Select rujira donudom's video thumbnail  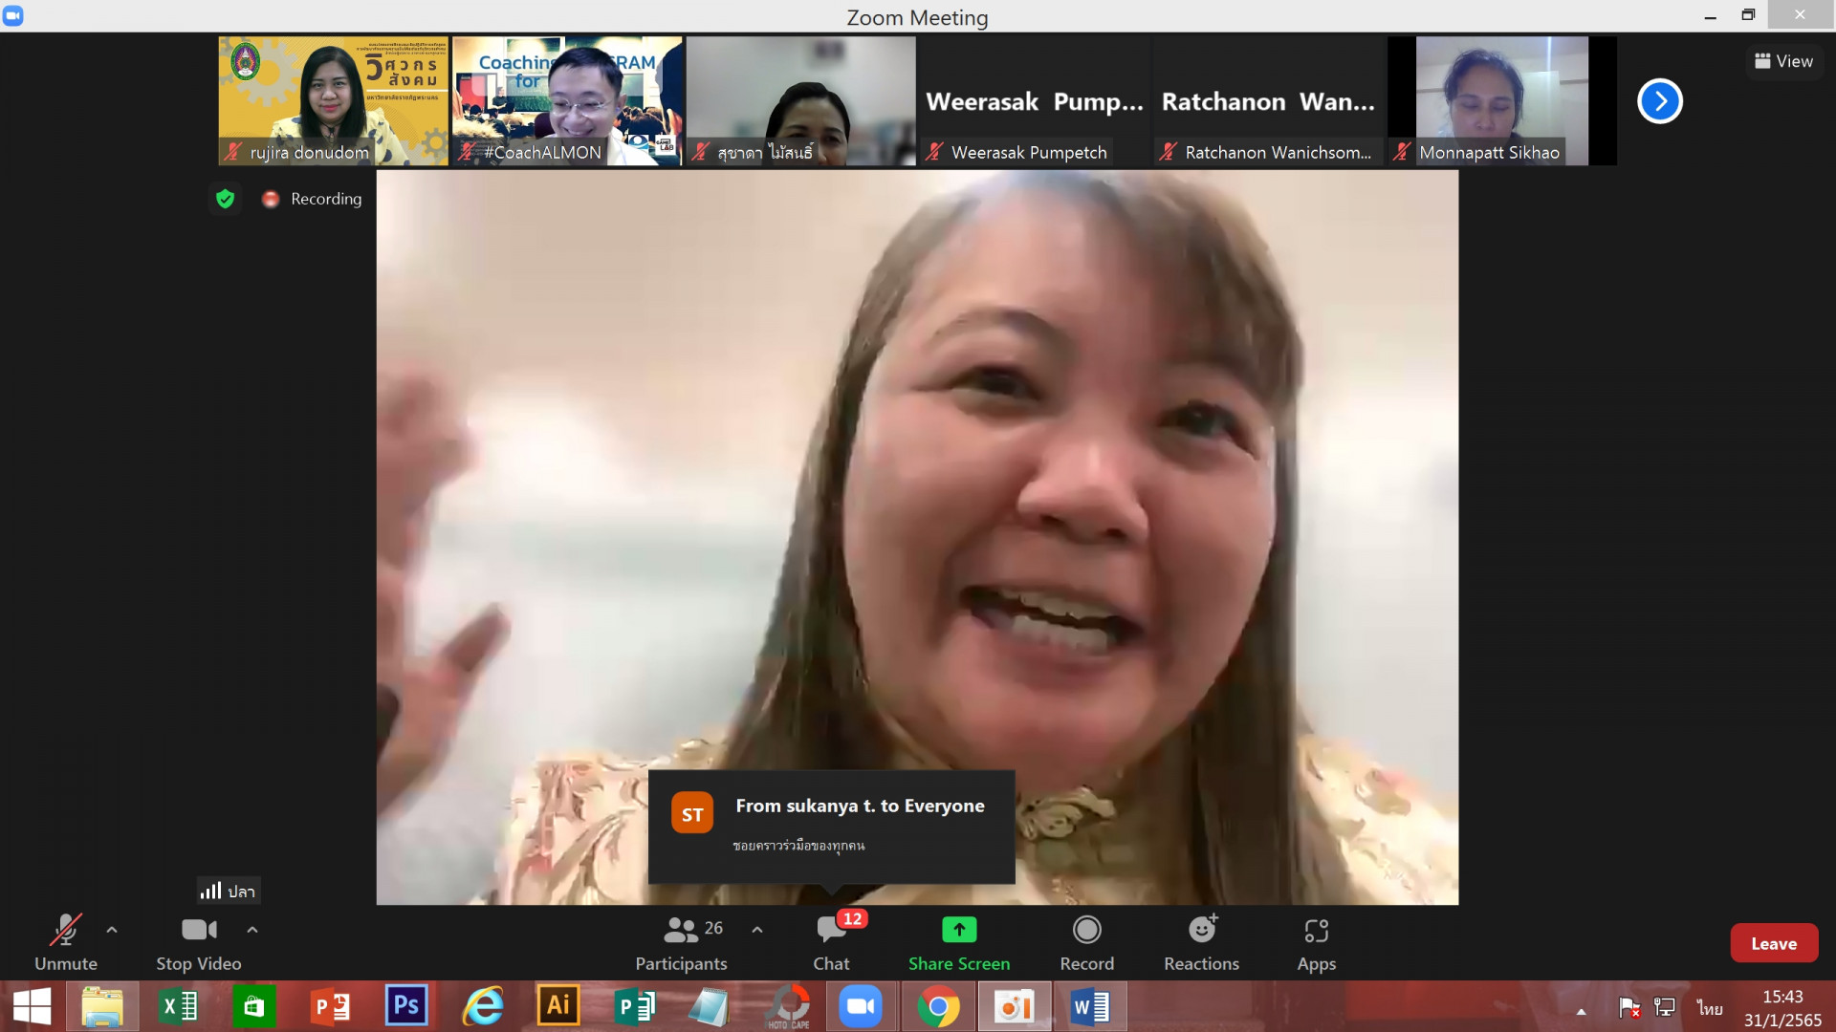(333, 101)
